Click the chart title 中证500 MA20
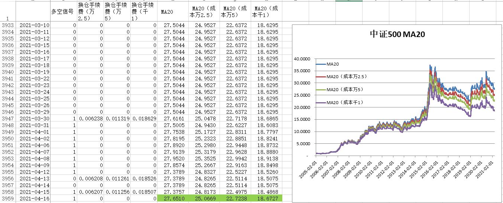 tap(397, 34)
